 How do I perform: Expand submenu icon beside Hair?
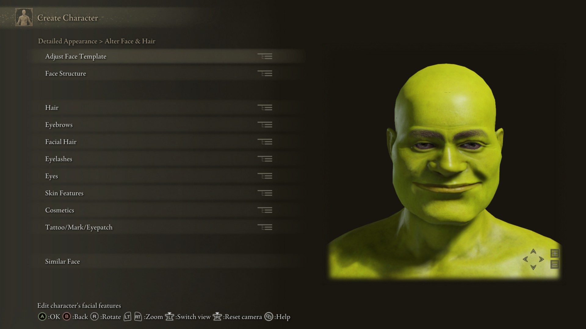point(265,108)
